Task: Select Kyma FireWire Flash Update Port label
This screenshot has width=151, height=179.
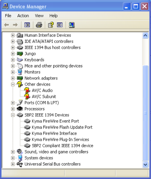Action: click(62, 127)
